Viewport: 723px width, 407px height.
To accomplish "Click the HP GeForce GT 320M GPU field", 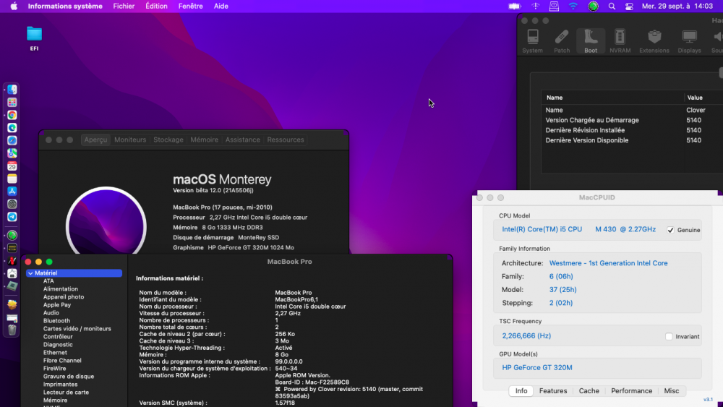I will tap(597, 368).
